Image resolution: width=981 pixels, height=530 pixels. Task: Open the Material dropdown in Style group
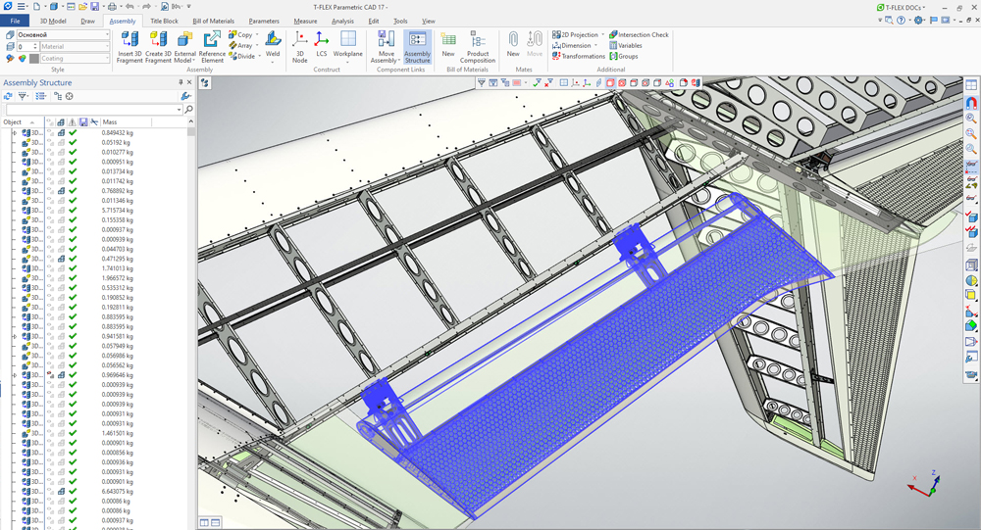[x=74, y=46]
